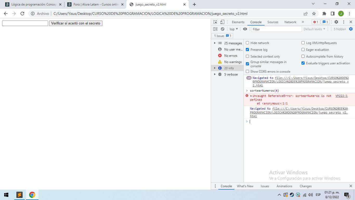Enable Selected context only checkbox
355x200 pixels.
(x=247, y=56)
